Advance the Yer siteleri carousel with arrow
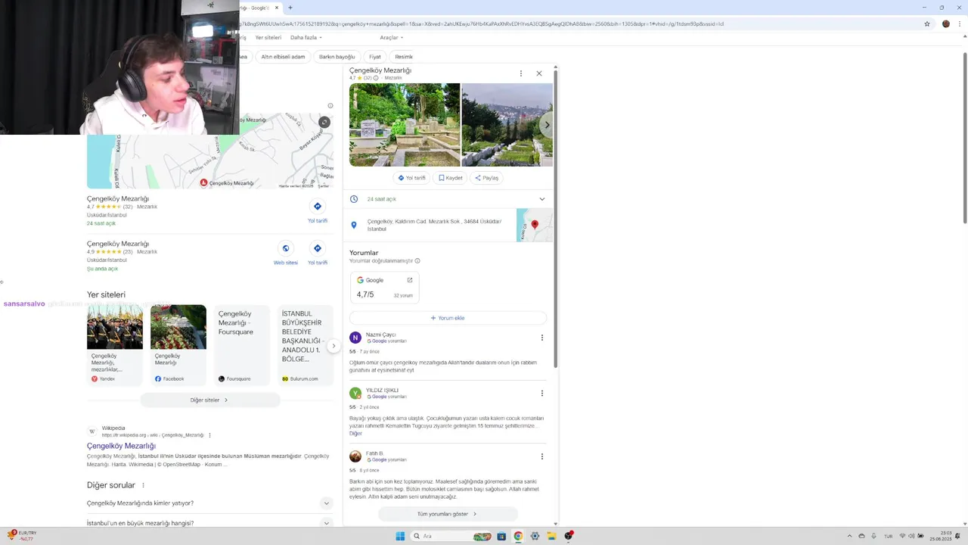This screenshot has width=968, height=545. (334, 346)
